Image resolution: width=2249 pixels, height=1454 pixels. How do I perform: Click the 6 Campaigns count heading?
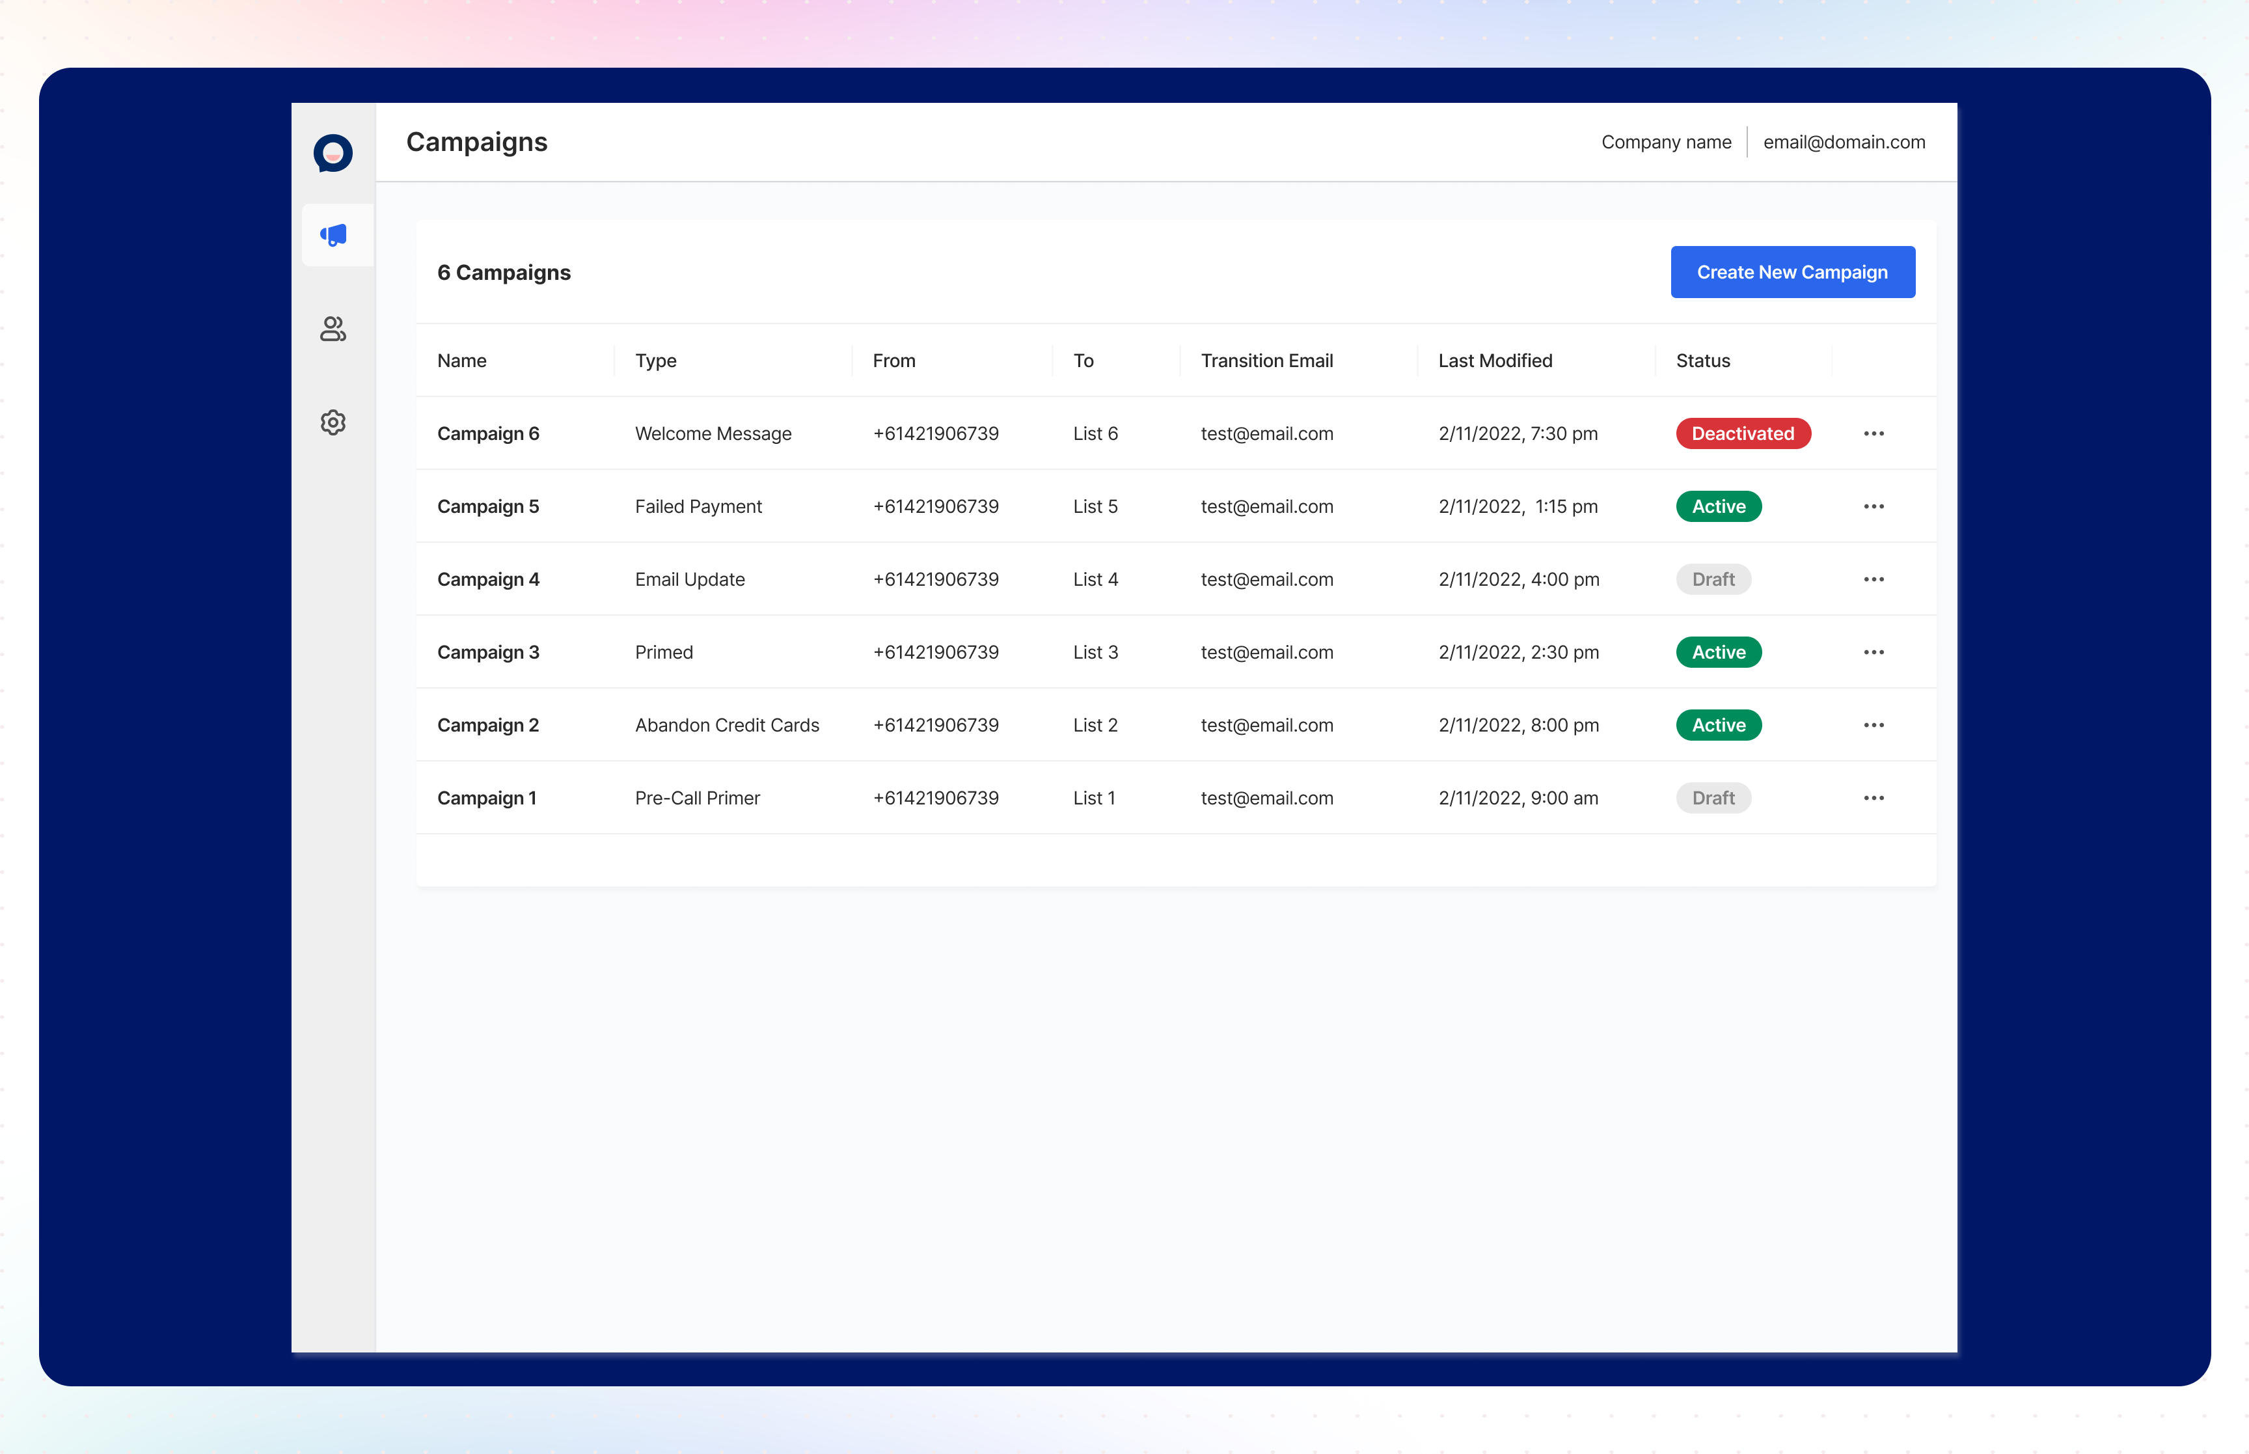coord(503,273)
